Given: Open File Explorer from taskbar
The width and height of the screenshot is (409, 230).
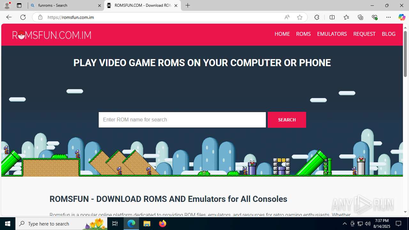Looking at the screenshot, I should coord(147,224).
